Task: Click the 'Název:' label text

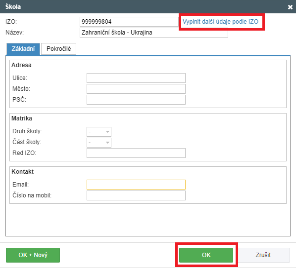Action: 14,33
